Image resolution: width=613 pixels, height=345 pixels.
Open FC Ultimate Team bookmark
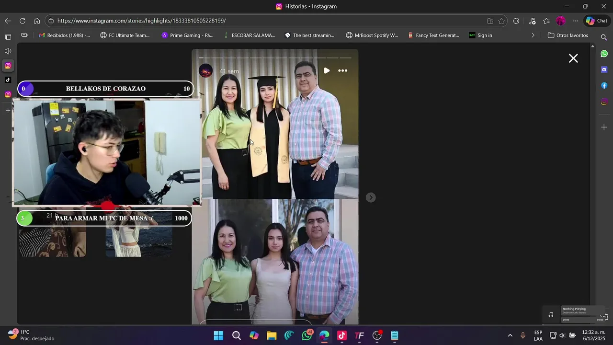point(125,35)
